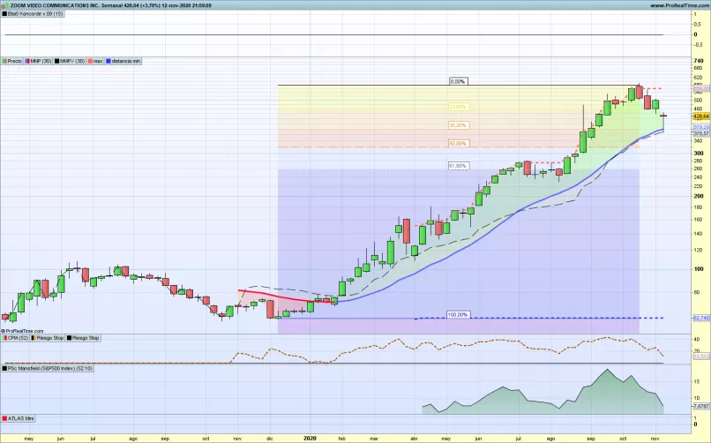The image size is (711, 443).
Task: Select the Precio series label
Action: click(x=12, y=61)
